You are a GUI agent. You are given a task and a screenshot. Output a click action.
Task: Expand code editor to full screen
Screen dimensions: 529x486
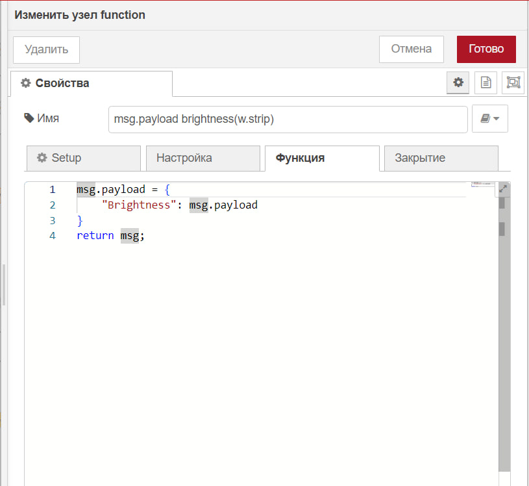(x=502, y=189)
